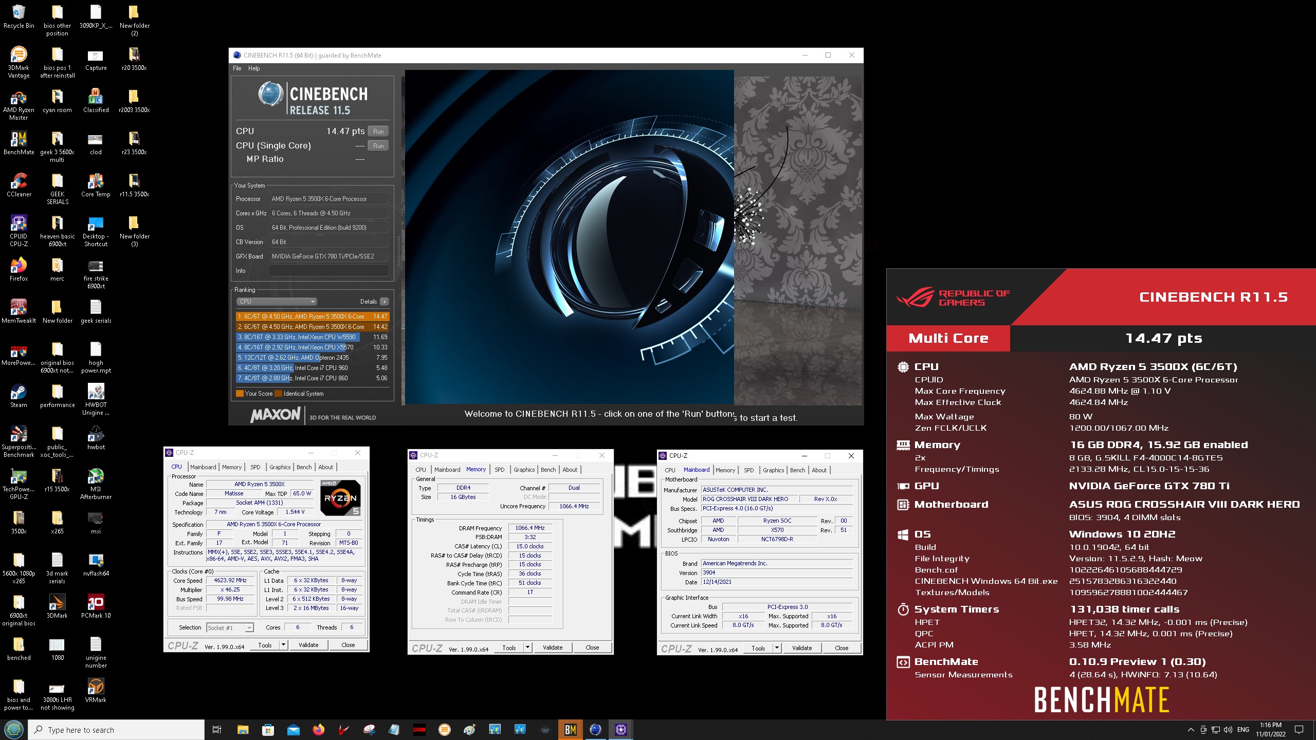Open the r11.5 3500x desktop folder
The image size is (1316, 740).
click(134, 185)
